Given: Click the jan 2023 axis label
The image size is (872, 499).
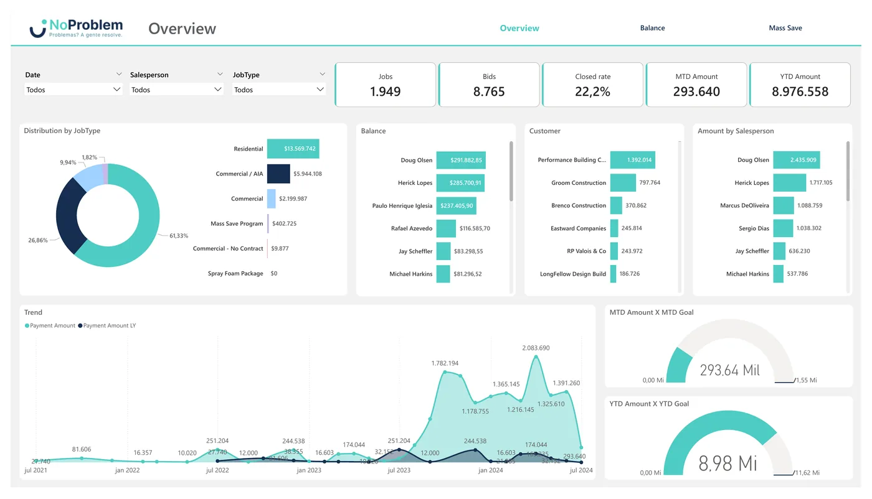Looking at the screenshot, I should click(x=309, y=470).
